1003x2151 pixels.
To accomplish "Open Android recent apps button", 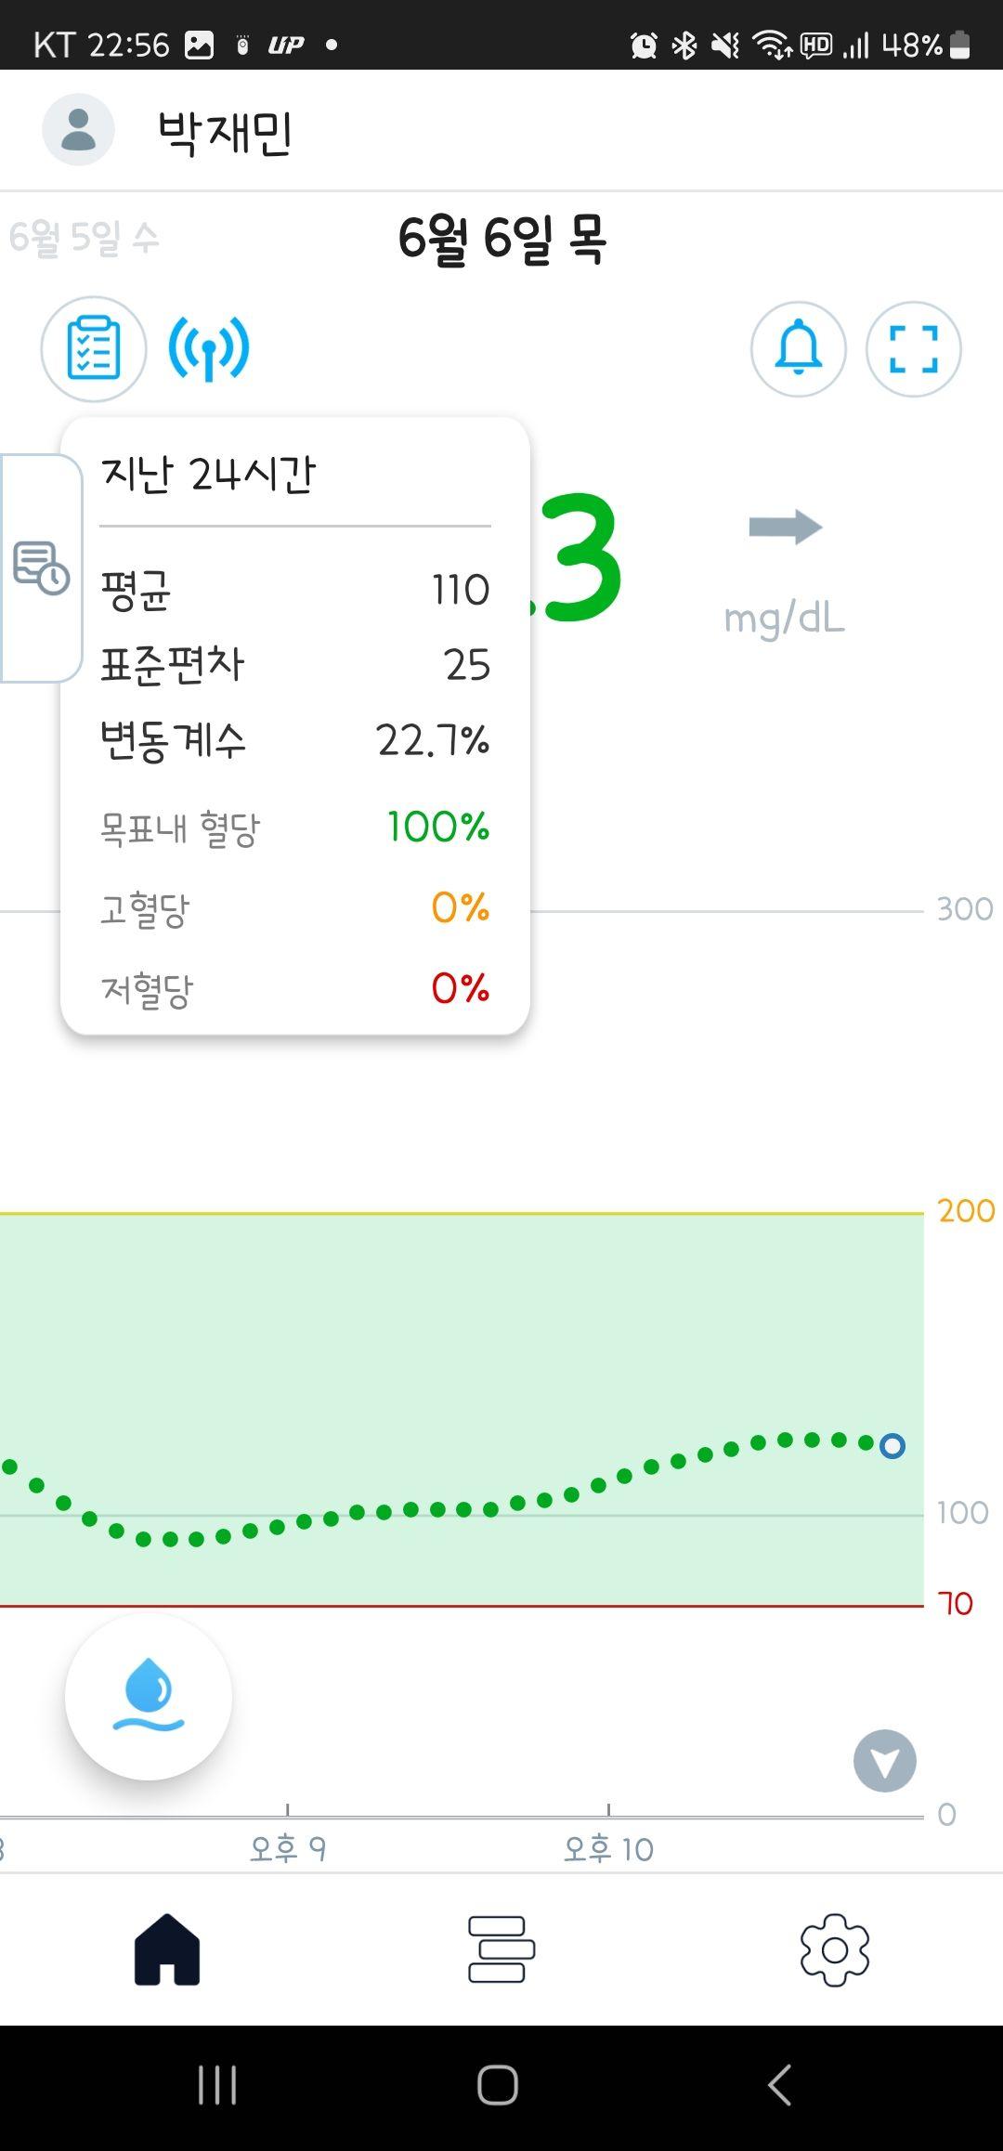I will click(x=218, y=2085).
